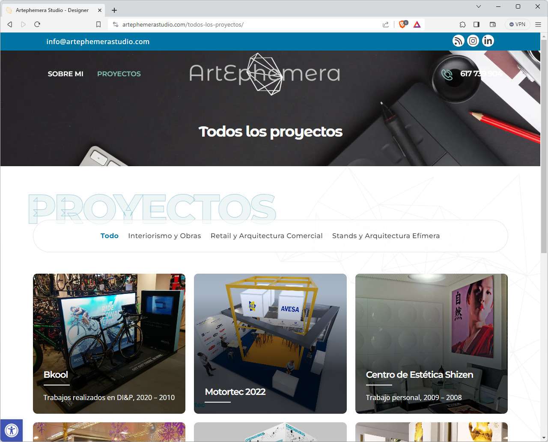Screen dimensions: 548x442
Task: Click the accessibility widget icon
Action: [12, 430]
